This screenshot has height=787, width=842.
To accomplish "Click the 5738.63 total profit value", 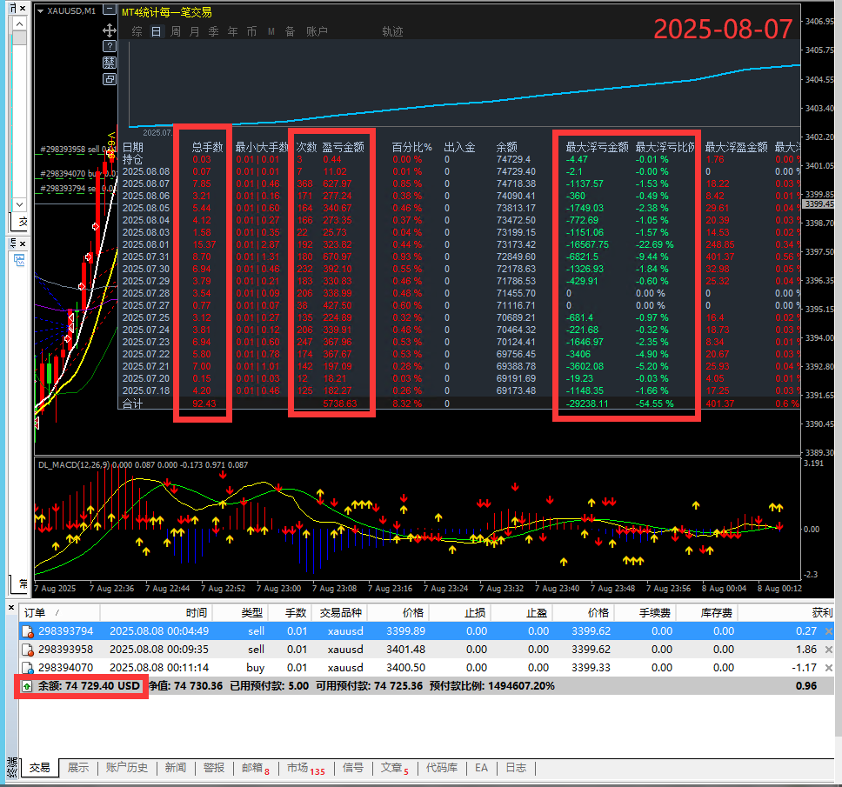I will 340,404.
